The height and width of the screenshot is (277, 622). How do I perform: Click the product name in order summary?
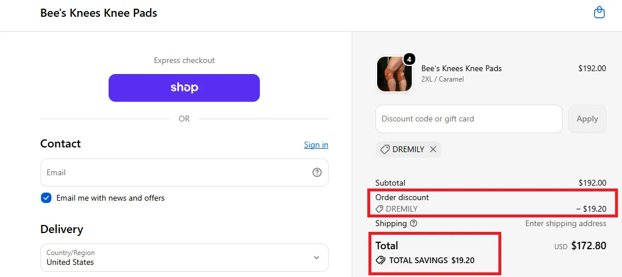461,68
